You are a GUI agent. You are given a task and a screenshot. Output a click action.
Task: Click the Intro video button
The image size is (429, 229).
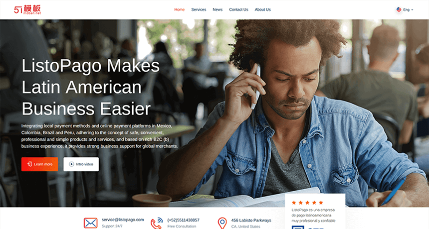point(81,164)
